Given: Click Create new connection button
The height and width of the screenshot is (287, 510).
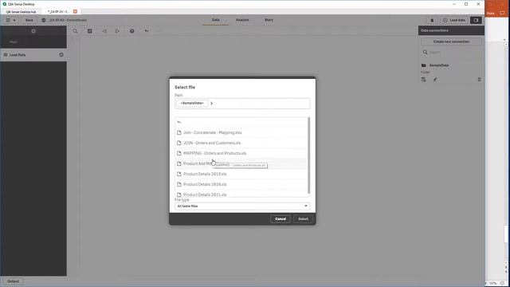Looking at the screenshot, I should (x=451, y=41).
